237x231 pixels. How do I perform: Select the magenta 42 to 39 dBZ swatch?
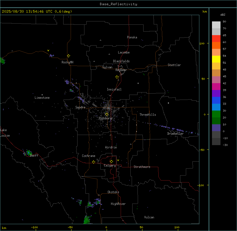coord(216,86)
